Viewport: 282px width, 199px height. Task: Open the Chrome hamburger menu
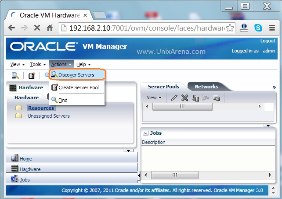(x=272, y=28)
